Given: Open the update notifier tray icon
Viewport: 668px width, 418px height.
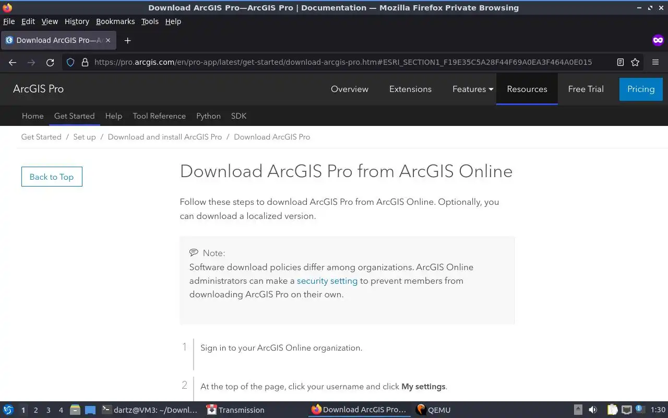Looking at the screenshot, I should click(x=639, y=410).
